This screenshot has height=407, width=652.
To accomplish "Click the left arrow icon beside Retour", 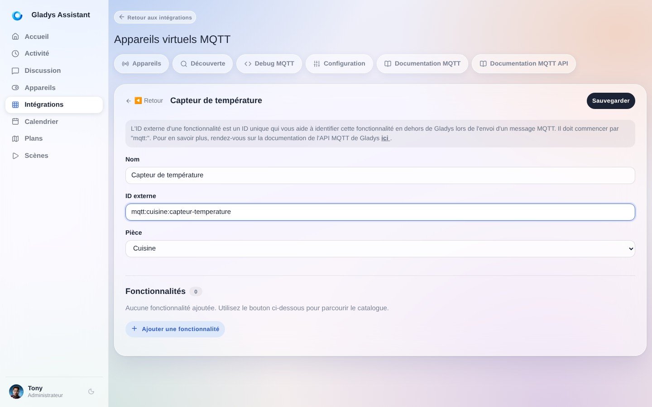I will pos(129,101).
